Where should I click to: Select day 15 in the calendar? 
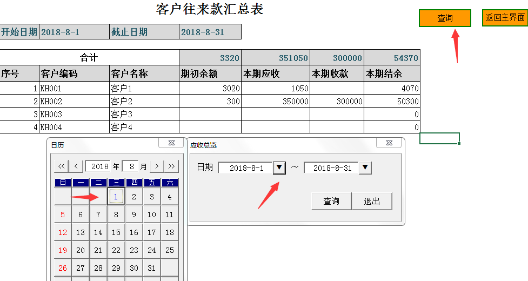[x=116, y=232]
